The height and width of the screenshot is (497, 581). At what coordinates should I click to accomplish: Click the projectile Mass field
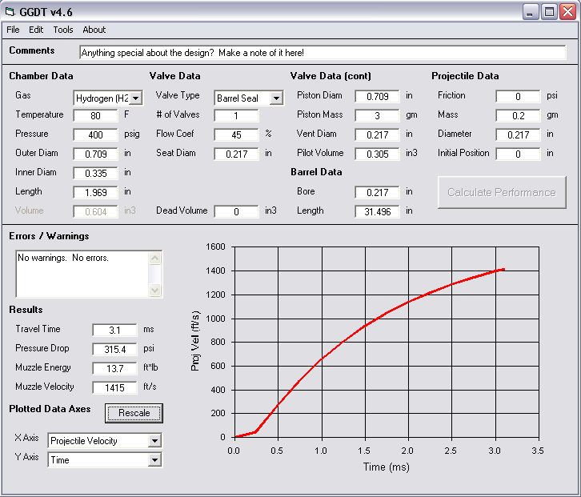518,115
